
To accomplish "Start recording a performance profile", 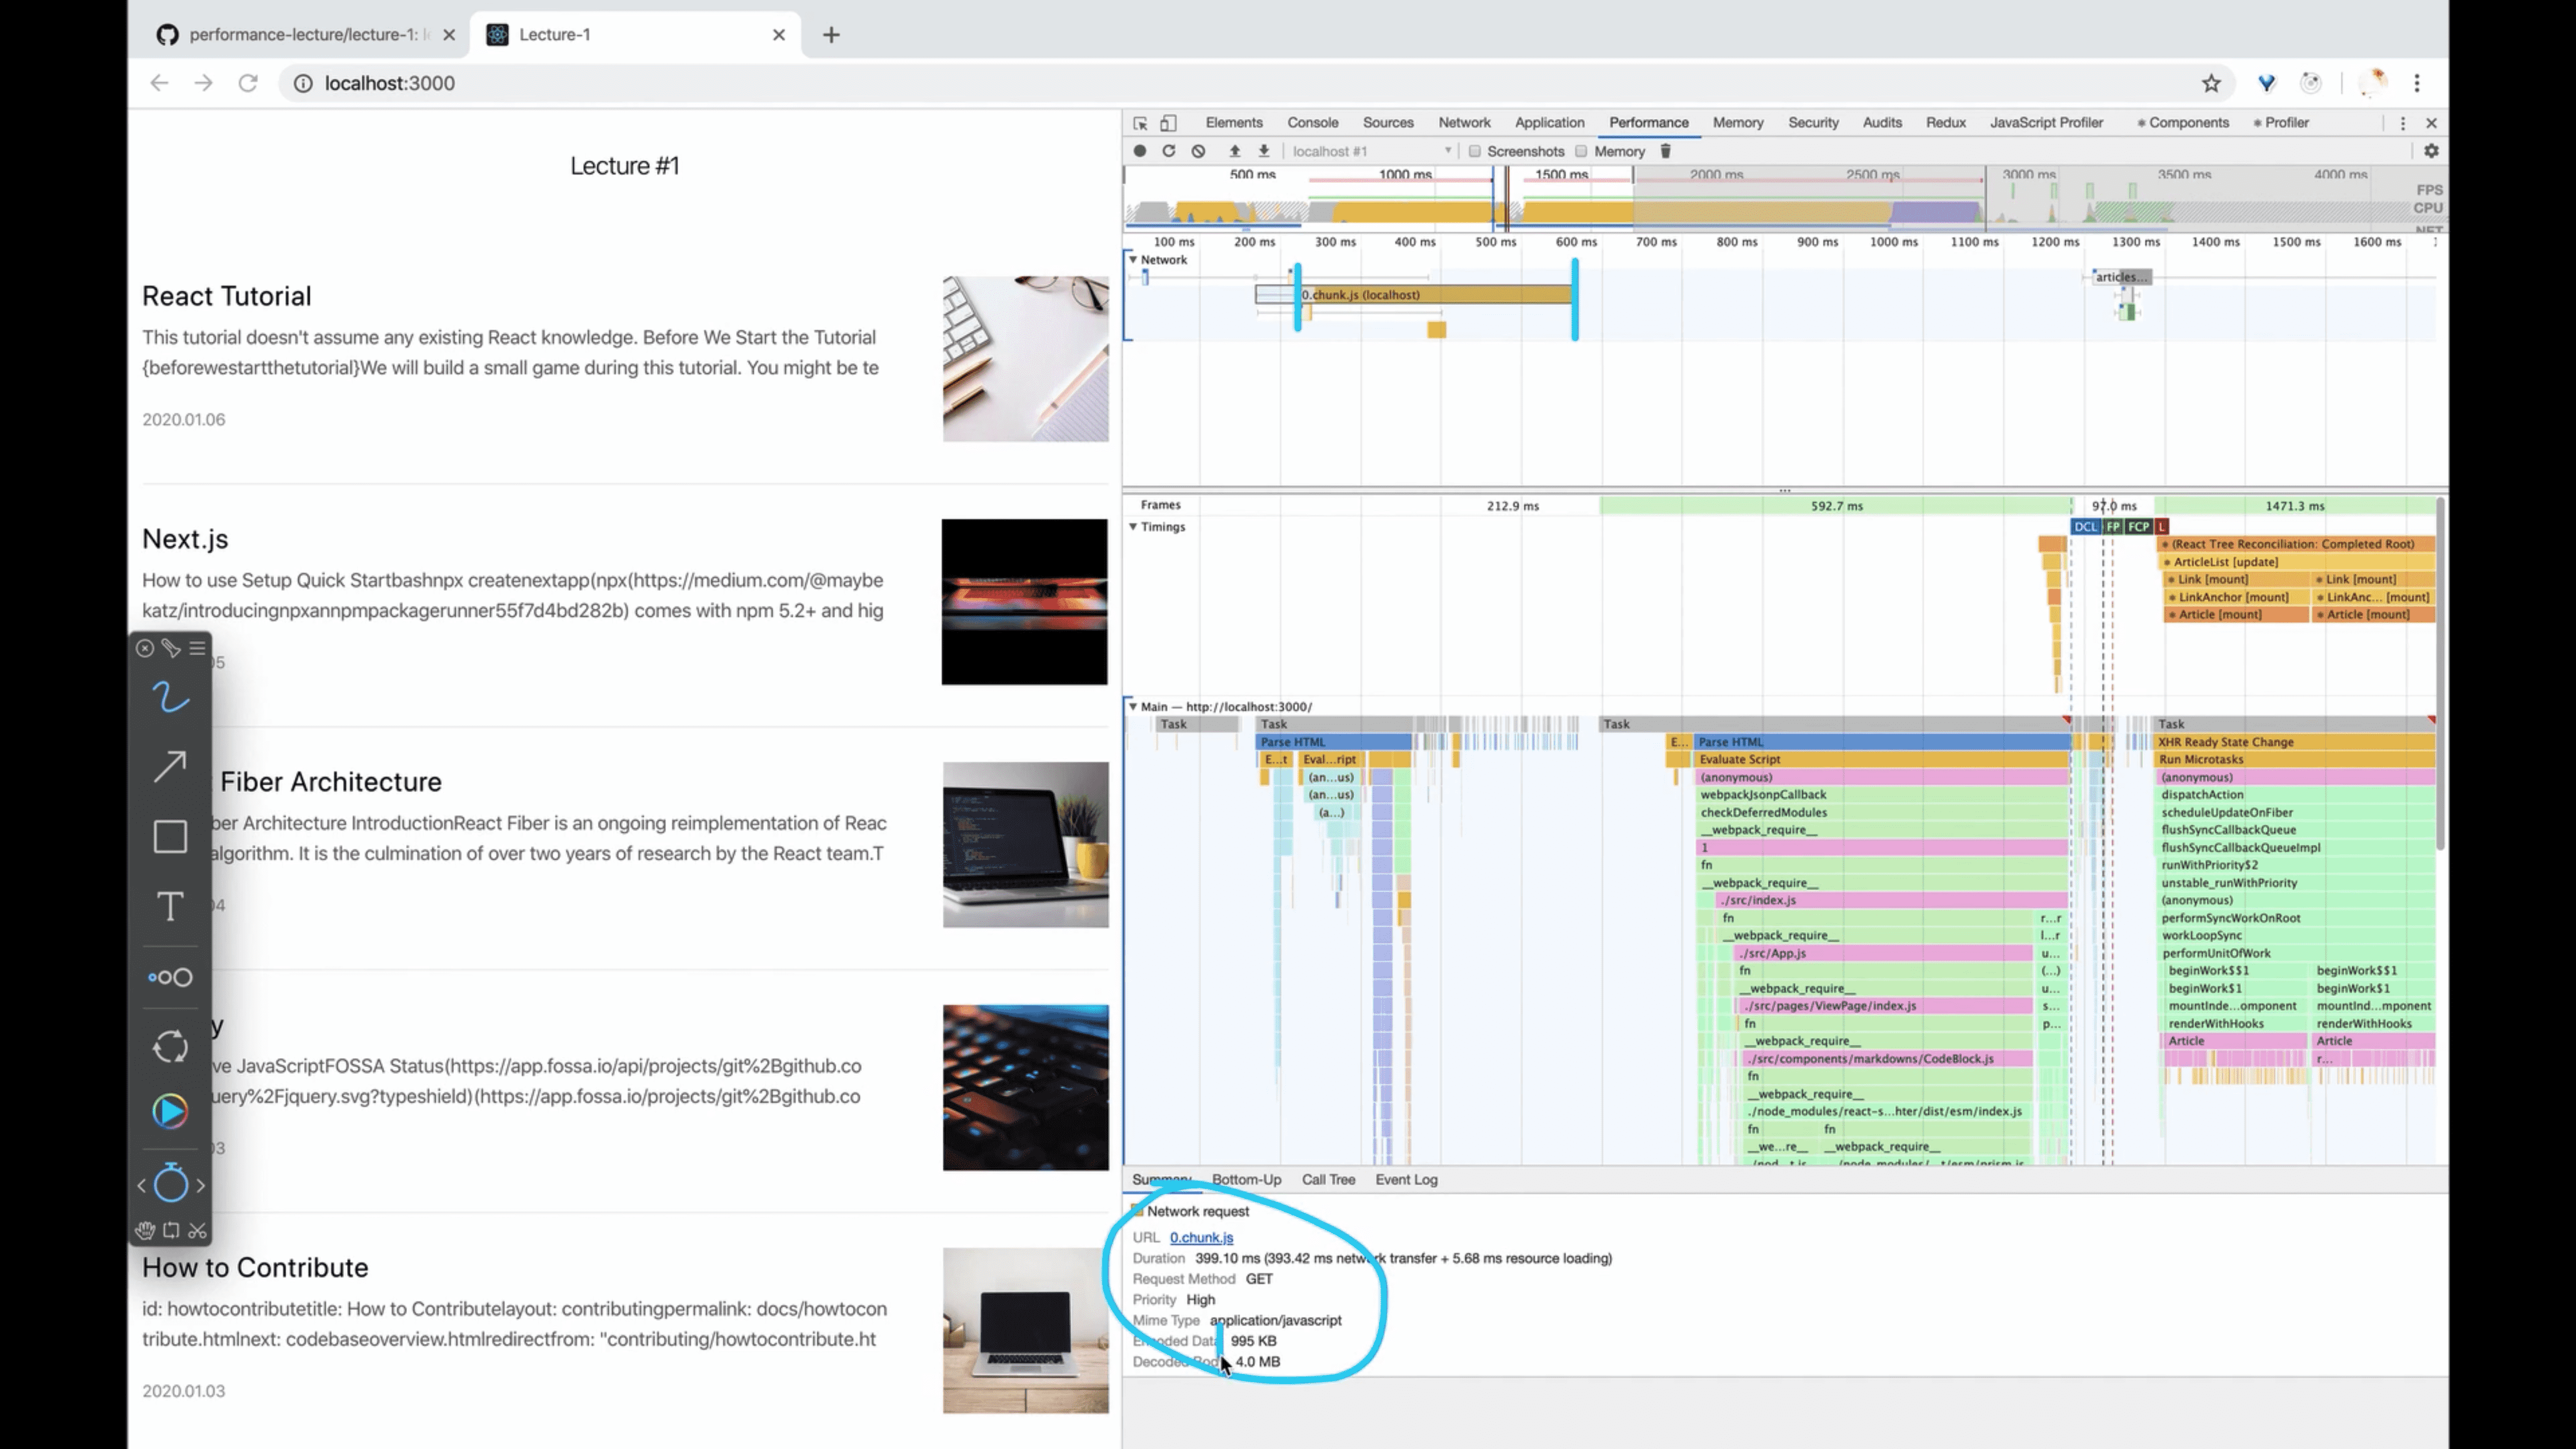I will coord(1139,151).
